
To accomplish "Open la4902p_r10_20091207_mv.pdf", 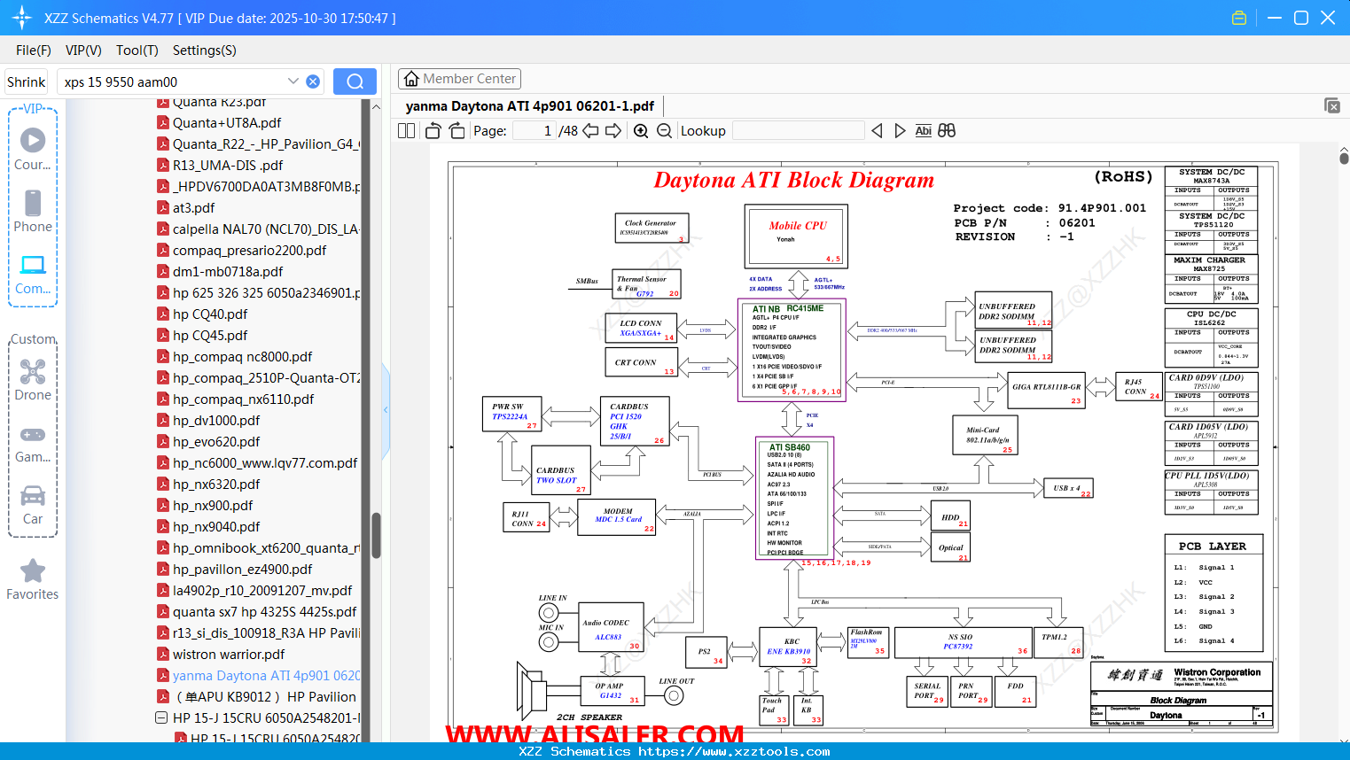I will (262, 591).
